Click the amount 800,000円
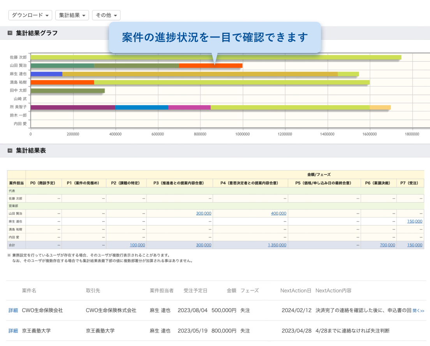 [x=224, y=331]
